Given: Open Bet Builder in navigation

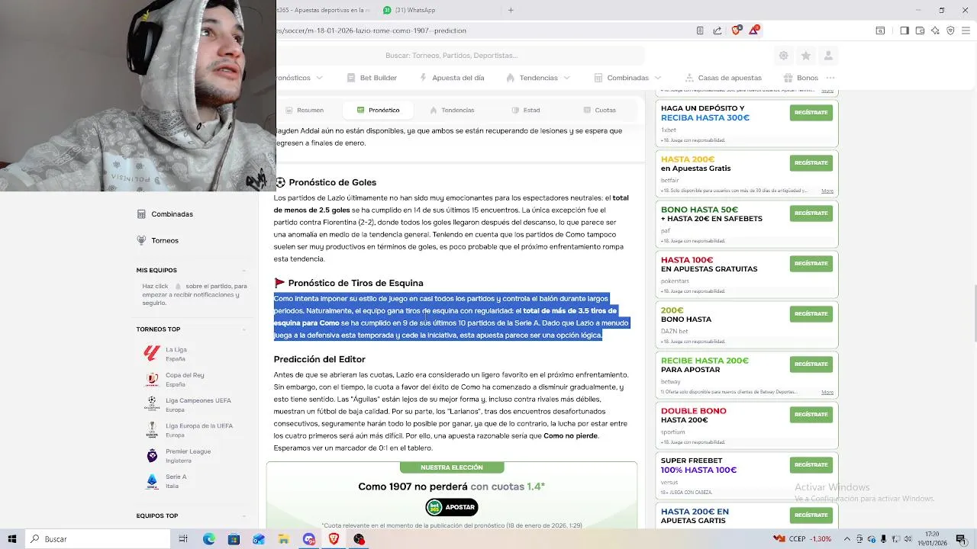Looking at the screenshot, I should pos(372,78).
